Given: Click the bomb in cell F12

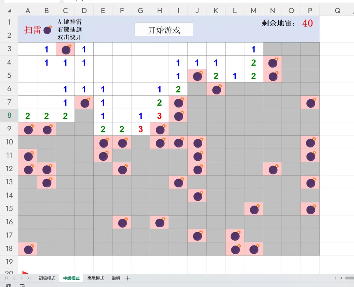Looking at the screenshot, I should point(123,169).
